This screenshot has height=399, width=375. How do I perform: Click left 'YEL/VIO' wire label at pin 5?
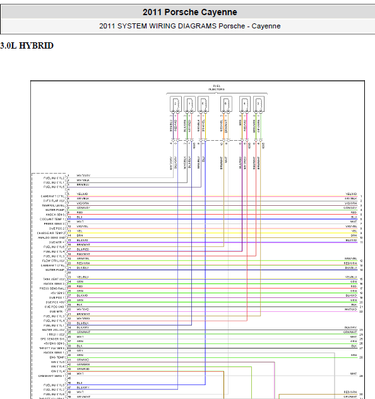coord(82,194)
